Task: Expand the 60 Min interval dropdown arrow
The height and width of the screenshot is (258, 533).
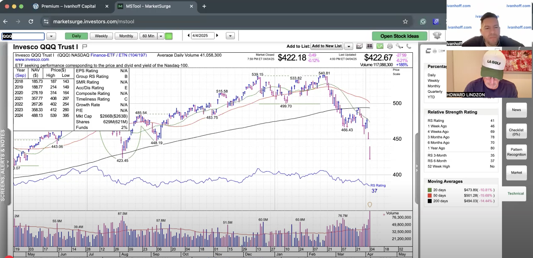Action: point(160,36)
